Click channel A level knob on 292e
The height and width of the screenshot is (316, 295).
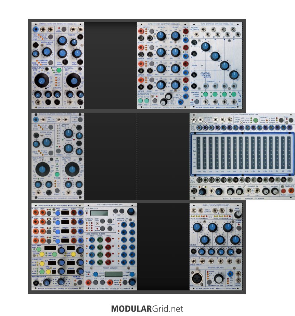tap(205, 46)
